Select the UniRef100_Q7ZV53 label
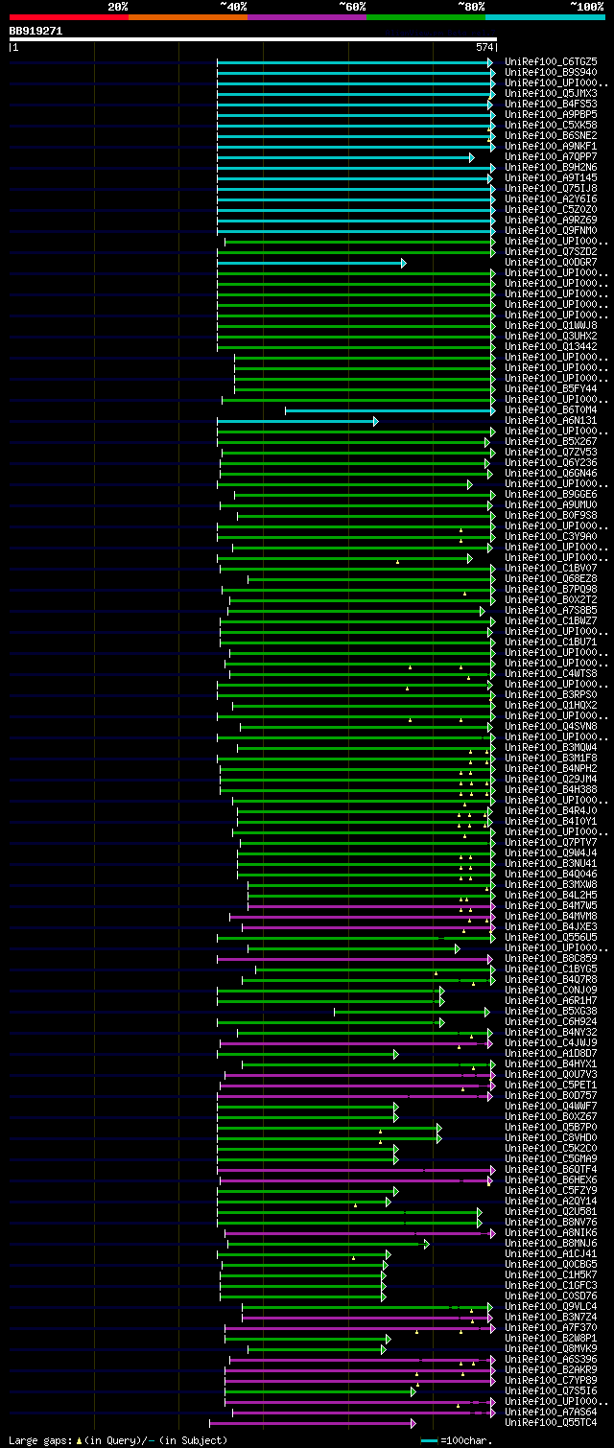The image size is (614, 1448). (551, 452)
